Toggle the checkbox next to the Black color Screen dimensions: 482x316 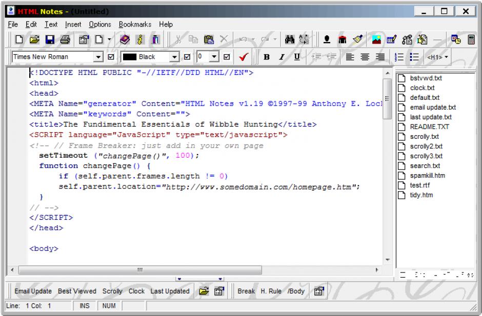187,57
